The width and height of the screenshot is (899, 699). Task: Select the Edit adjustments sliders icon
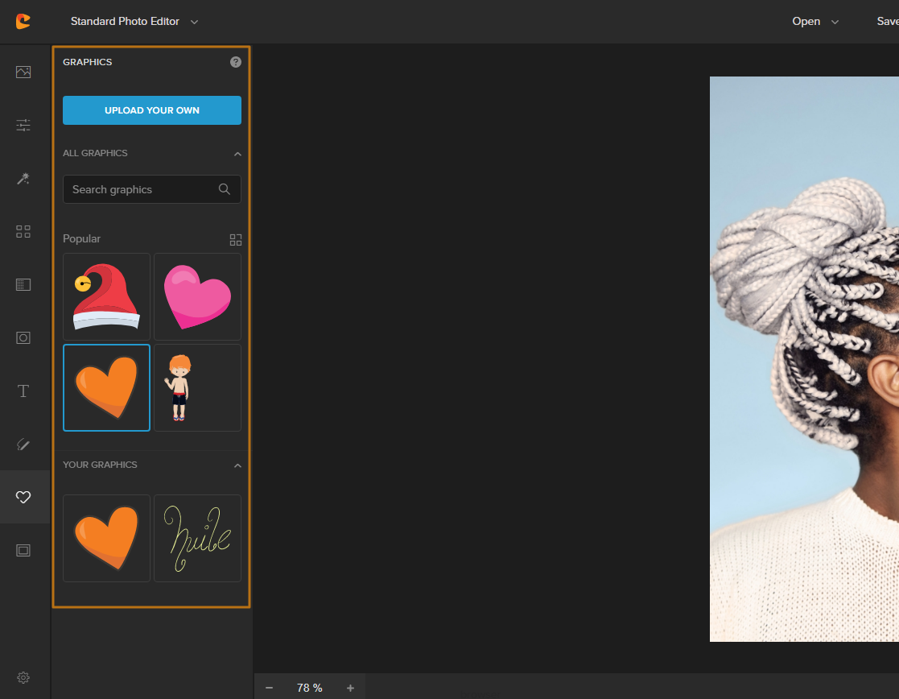[x=23, y=125]
